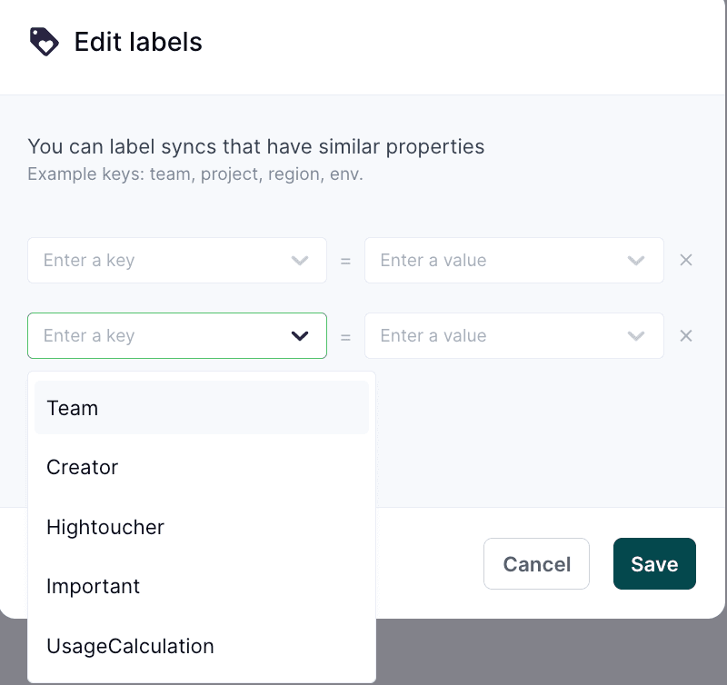Save the label changes
Image resolution: width=727 pixels, height=685 pixels.
654,564
